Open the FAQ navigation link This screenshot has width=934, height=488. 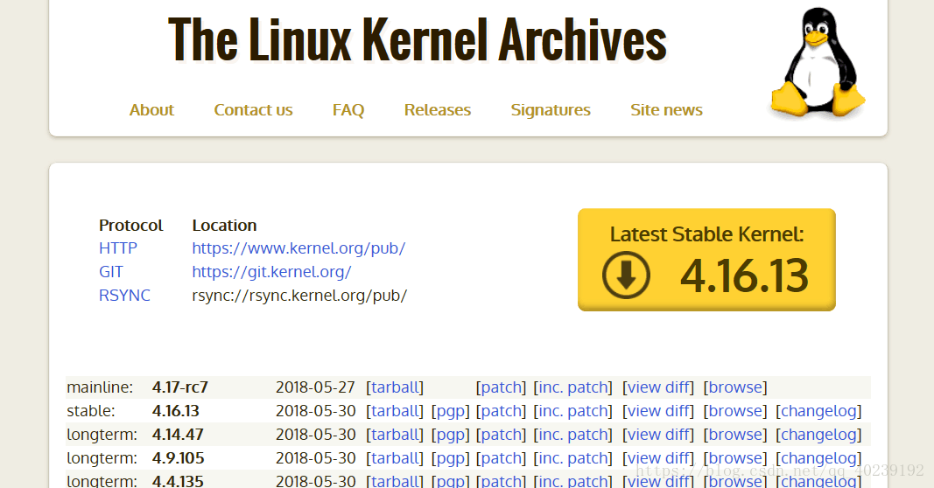tap(348, 110)
